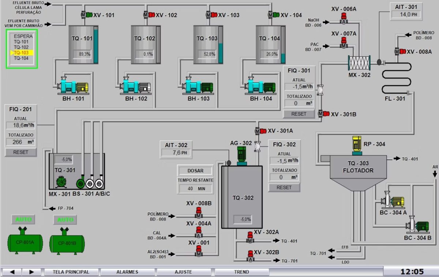Click static mixer MX - 302

pyautogui.click(x=359, y=63)
